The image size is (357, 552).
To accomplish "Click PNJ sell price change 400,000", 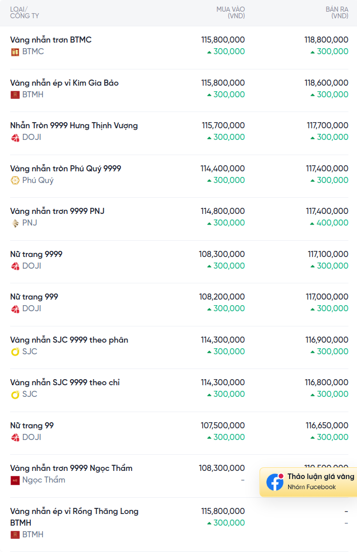I will [x=329, y=223].
